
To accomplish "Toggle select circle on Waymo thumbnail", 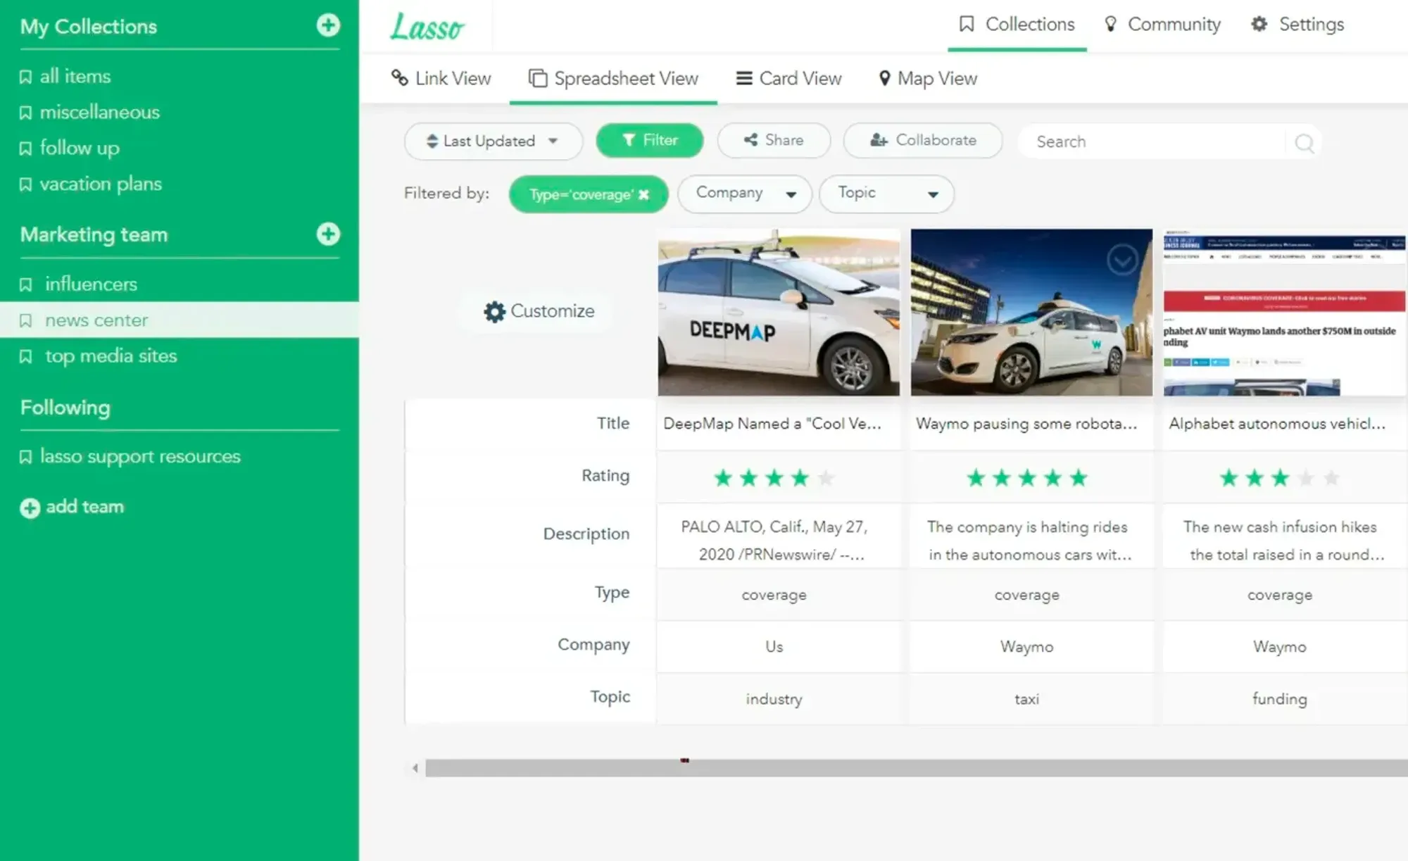I will 1121,260.
